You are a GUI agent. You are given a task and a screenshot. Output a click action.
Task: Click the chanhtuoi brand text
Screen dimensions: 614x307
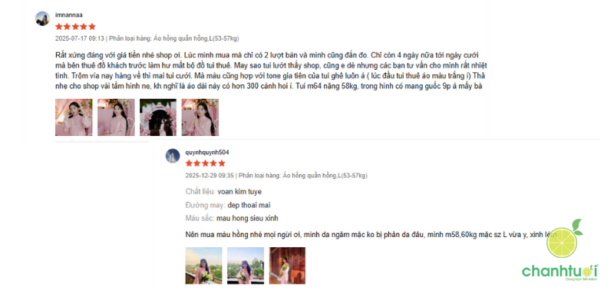560,271
